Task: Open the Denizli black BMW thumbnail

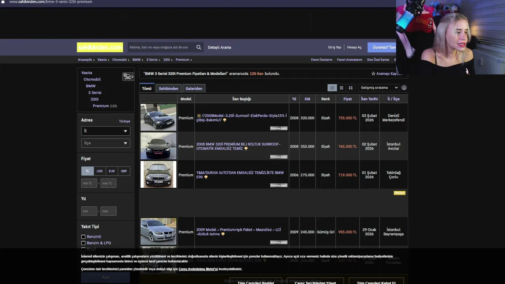Action: [x=158, y=118]
